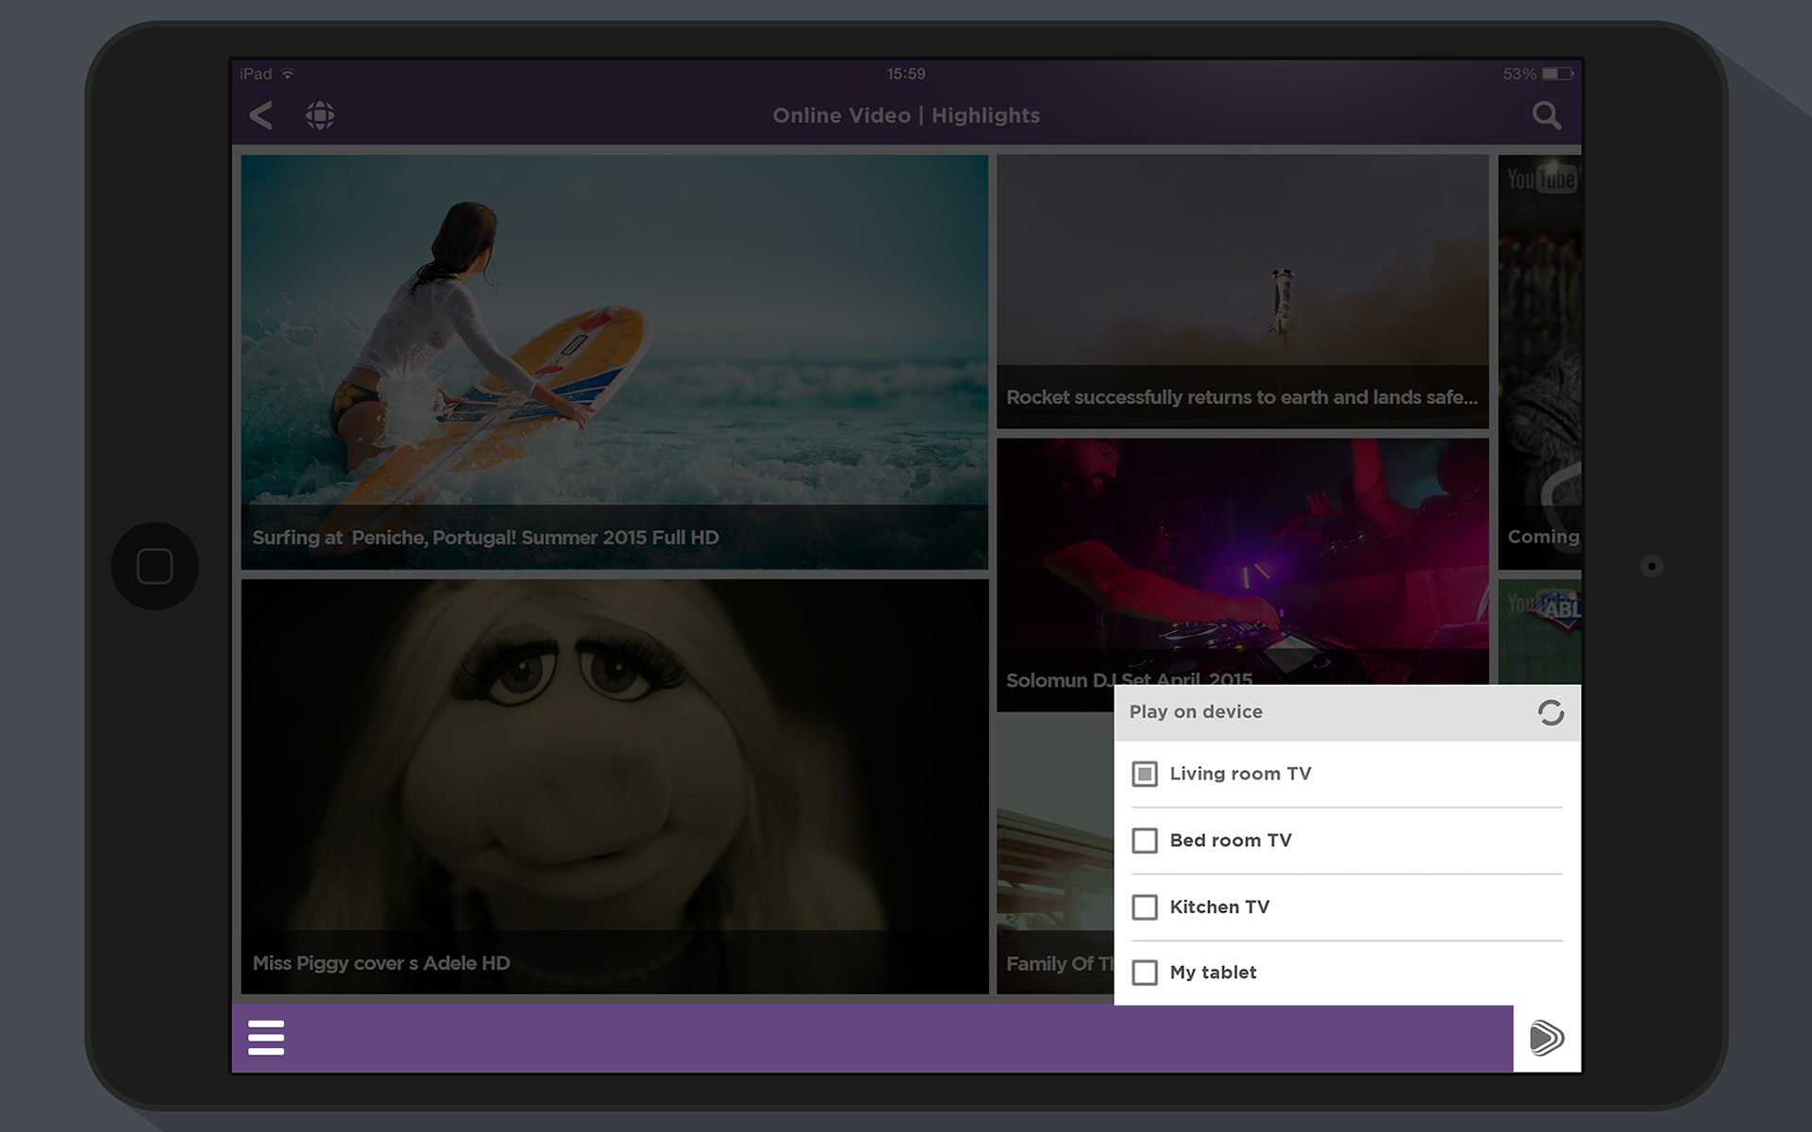
Task: Select the Online Video | Highlights title
Action: click(907, 115)
